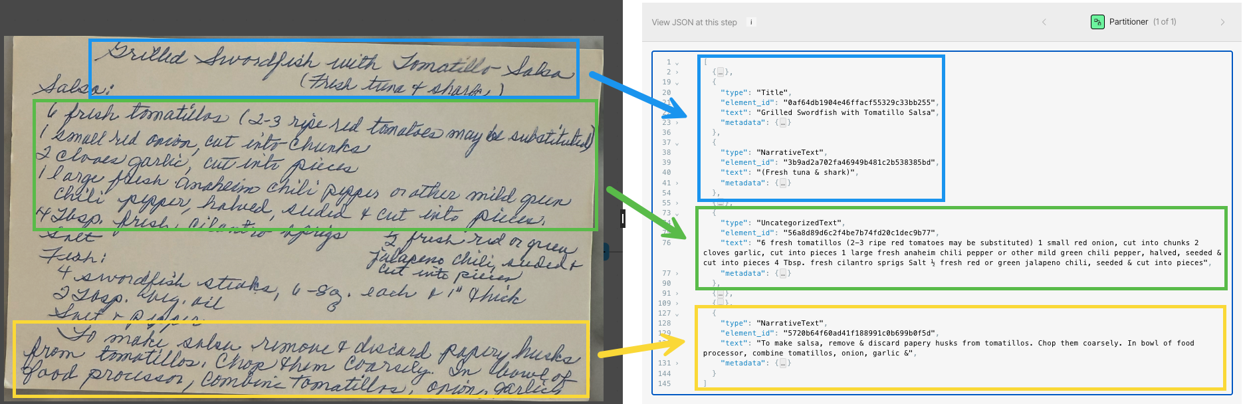1243x404 pixels.
Task: Click the element_id starting 3b9ad2a702fa
Action: tap(858, 163)
